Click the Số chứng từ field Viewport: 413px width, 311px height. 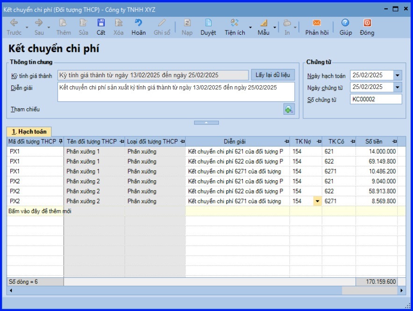tap(375, 99)
